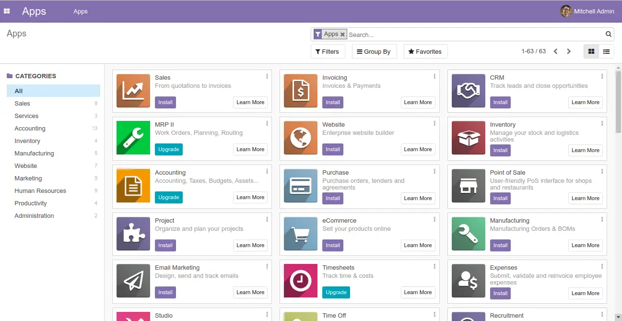622x321 pixels.
Task: Click the Manufacturing wrench icon
Action: pyautogui.click(x=469, y=234)
